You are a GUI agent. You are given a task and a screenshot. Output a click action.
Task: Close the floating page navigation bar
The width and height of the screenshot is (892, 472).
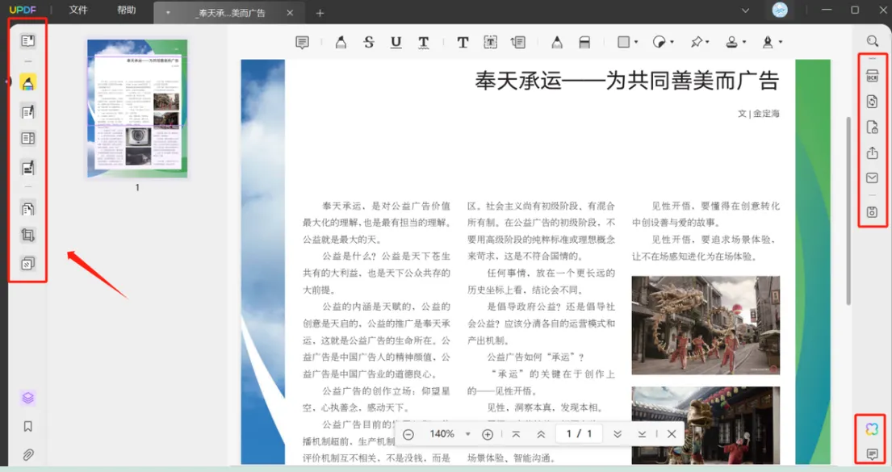(x=672, y=434)
